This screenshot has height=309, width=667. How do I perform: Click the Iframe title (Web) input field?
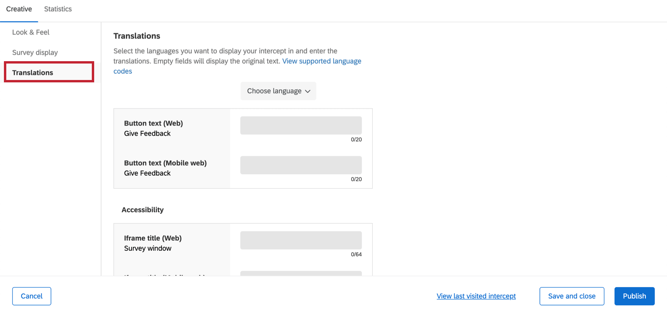301,240
